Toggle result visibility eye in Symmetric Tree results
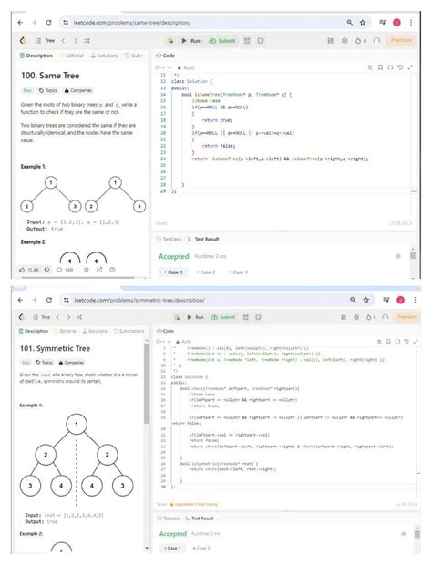Screen dimensions: 432x565 [x=403, y=534]
